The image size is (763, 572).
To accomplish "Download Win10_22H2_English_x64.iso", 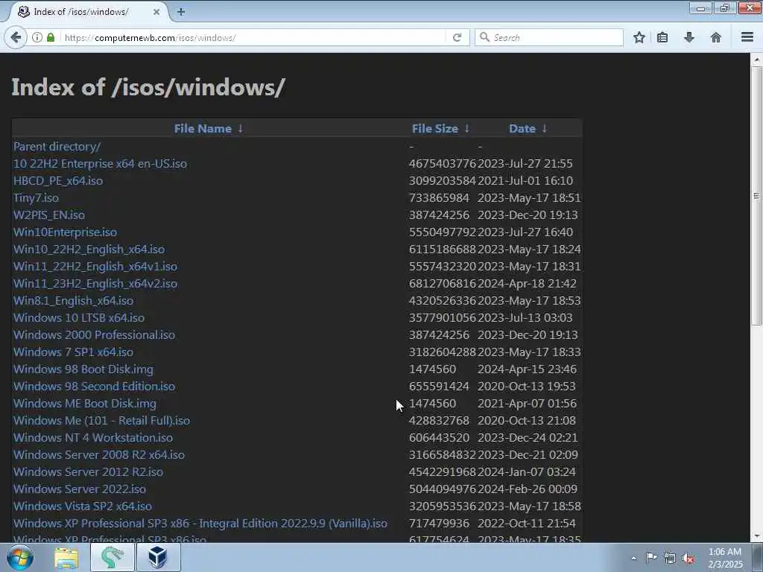I will click(x=89, y=249).
